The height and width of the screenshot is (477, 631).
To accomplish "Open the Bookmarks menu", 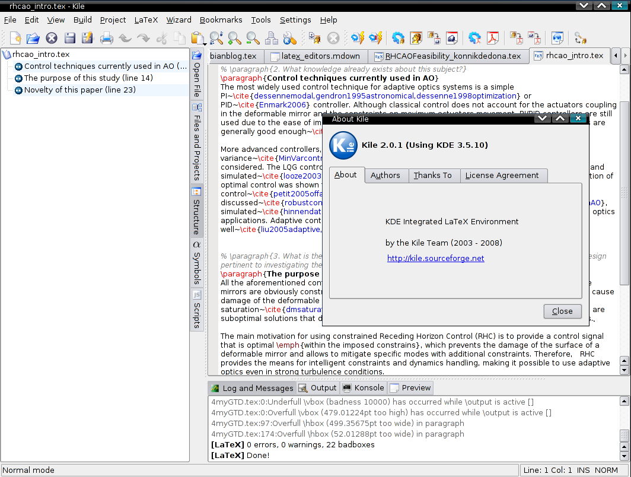I will (x=221, y=20).
